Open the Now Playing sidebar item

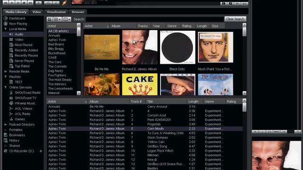18,24
